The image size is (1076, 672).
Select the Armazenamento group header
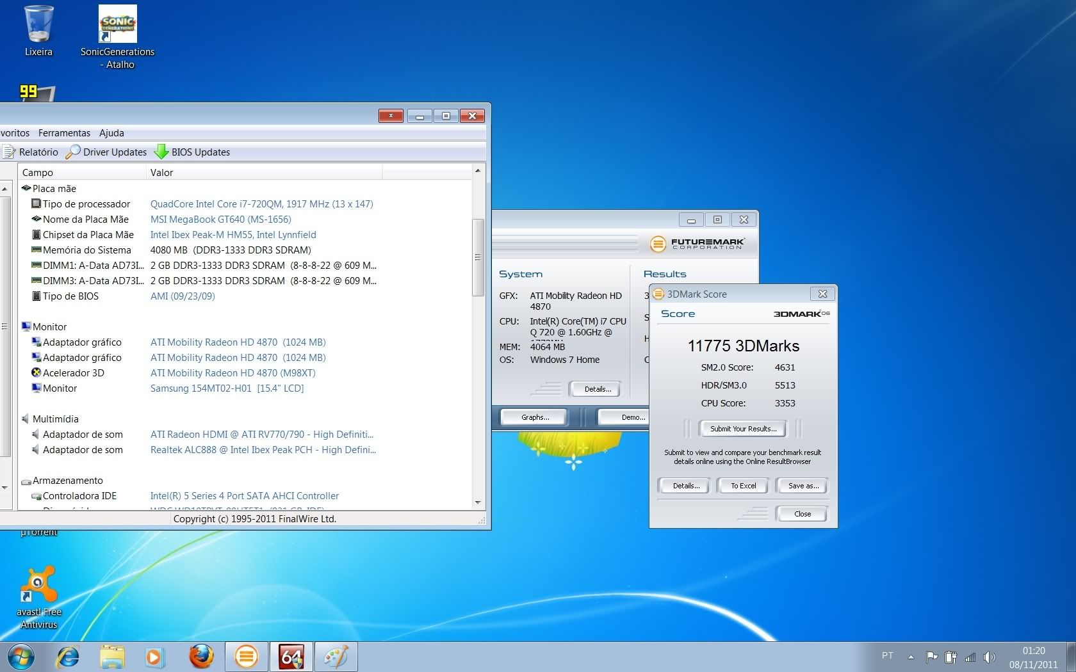click(62, 480)
